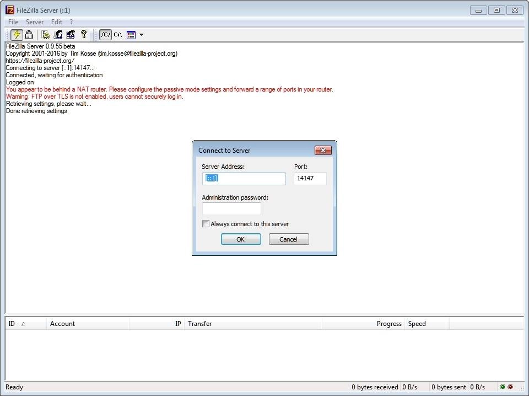This screenshot has height=396, width=529.
Task: Click the Administration password field
Action: [x=231, y=208]
